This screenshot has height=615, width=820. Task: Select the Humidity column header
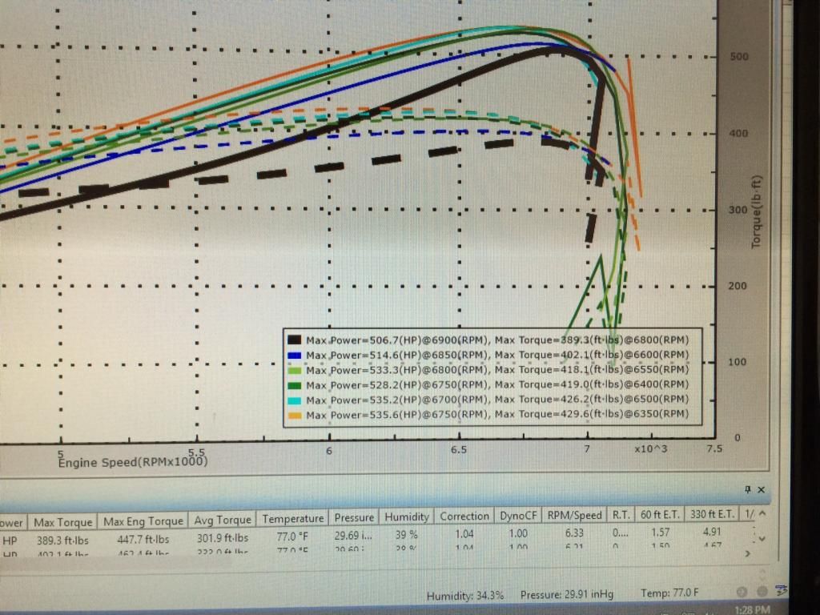406,517
